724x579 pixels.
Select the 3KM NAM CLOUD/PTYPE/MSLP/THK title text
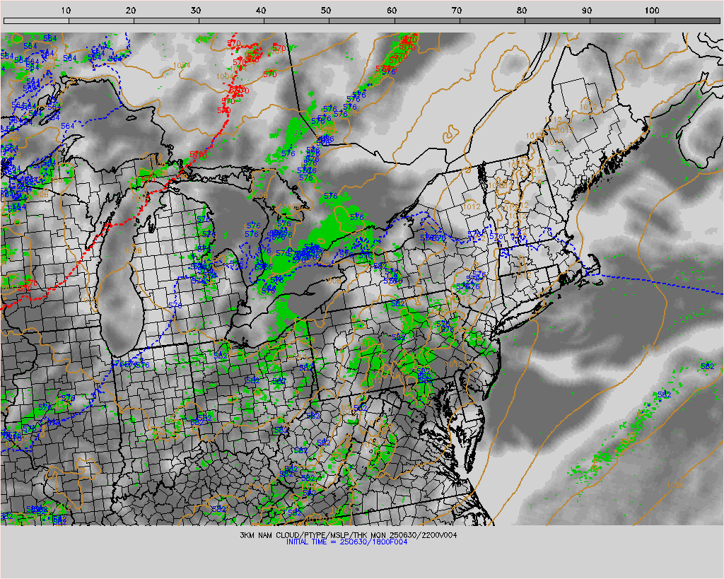tap(349, 535)
